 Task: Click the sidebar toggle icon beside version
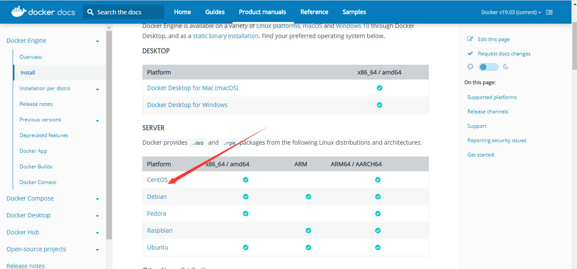tap(549, 12)
